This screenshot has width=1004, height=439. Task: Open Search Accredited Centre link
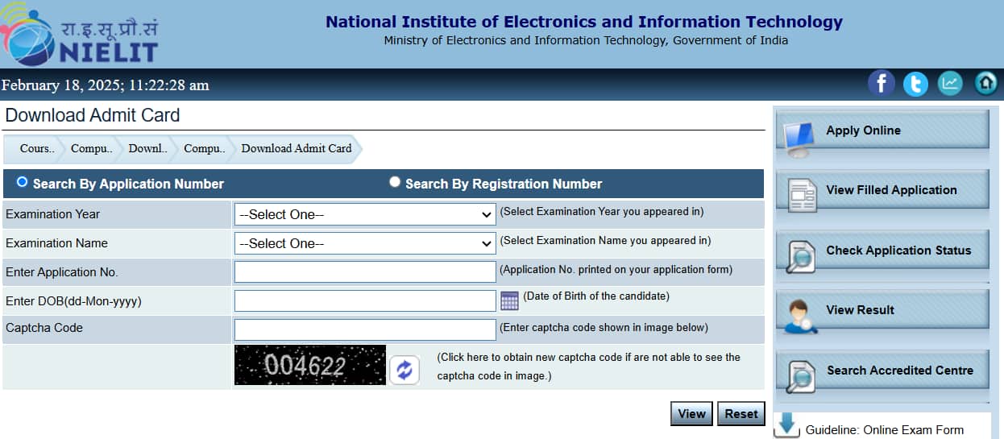[900, 371]
